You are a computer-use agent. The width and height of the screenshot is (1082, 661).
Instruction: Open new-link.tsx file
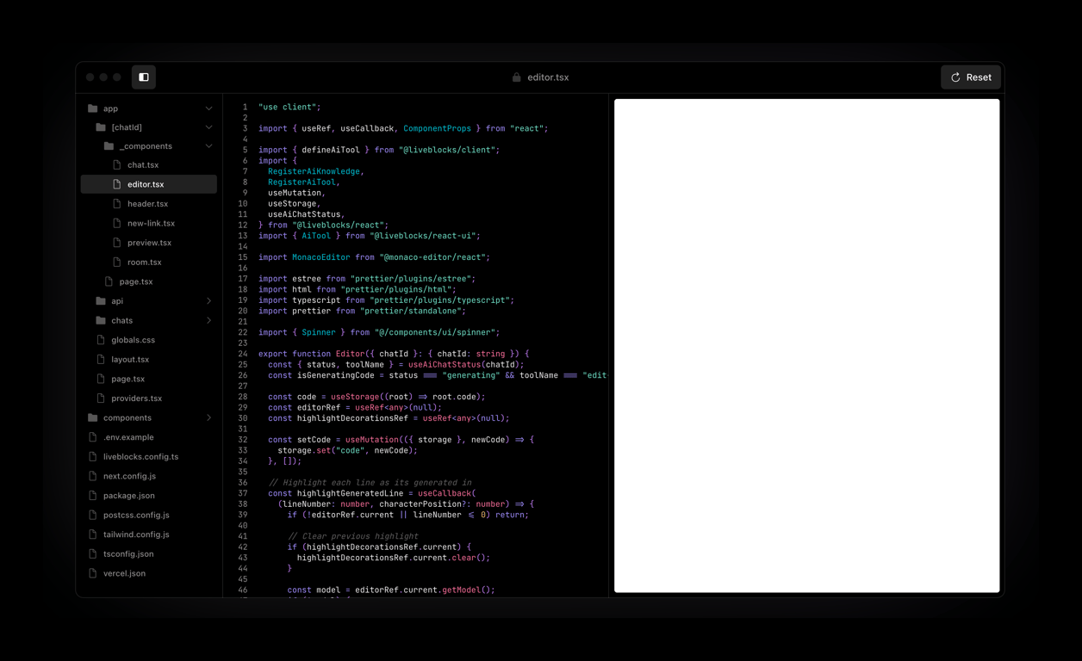click(x=149, y=223)
